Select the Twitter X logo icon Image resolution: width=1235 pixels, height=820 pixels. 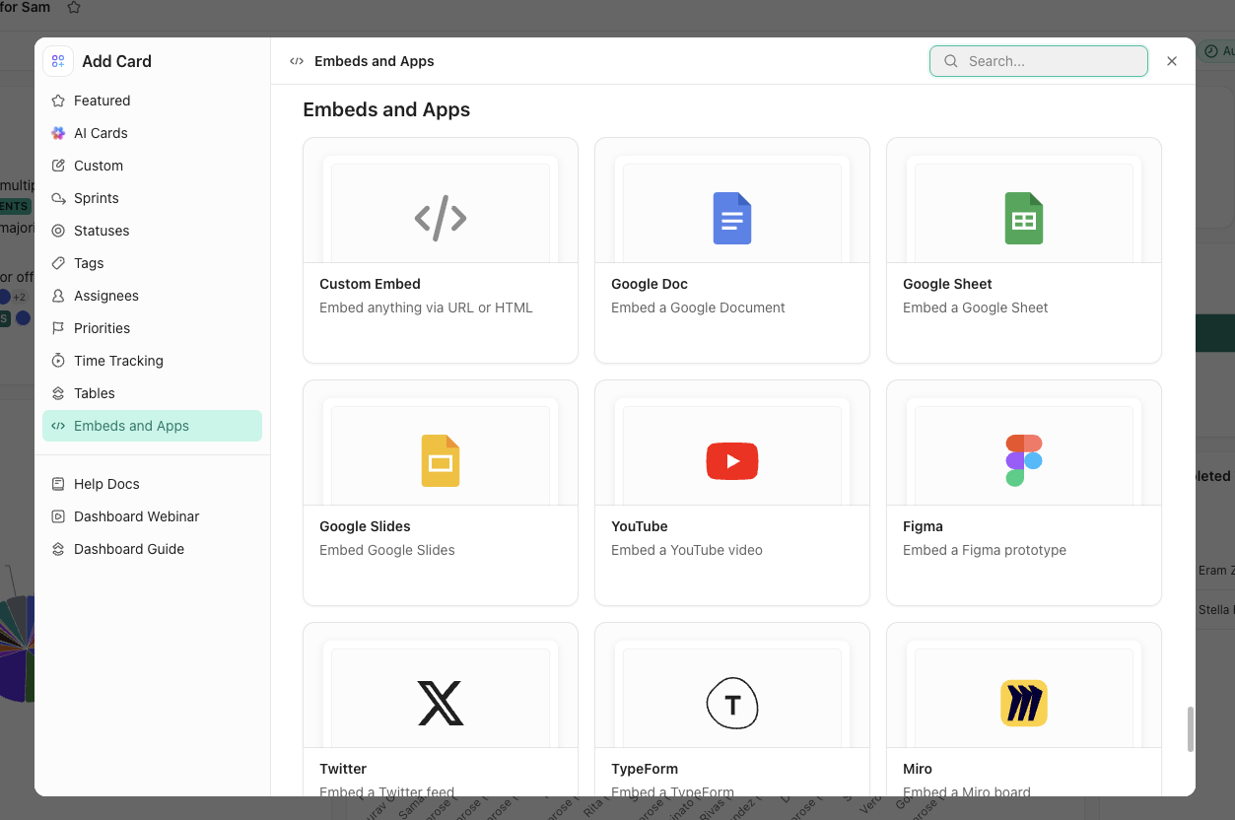(x=441, y=703)
